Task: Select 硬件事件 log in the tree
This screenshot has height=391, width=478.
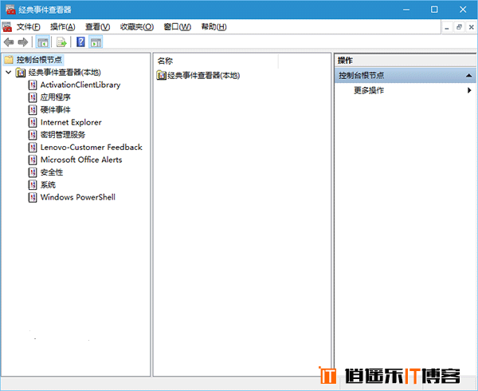Action: tap(56, 110)
